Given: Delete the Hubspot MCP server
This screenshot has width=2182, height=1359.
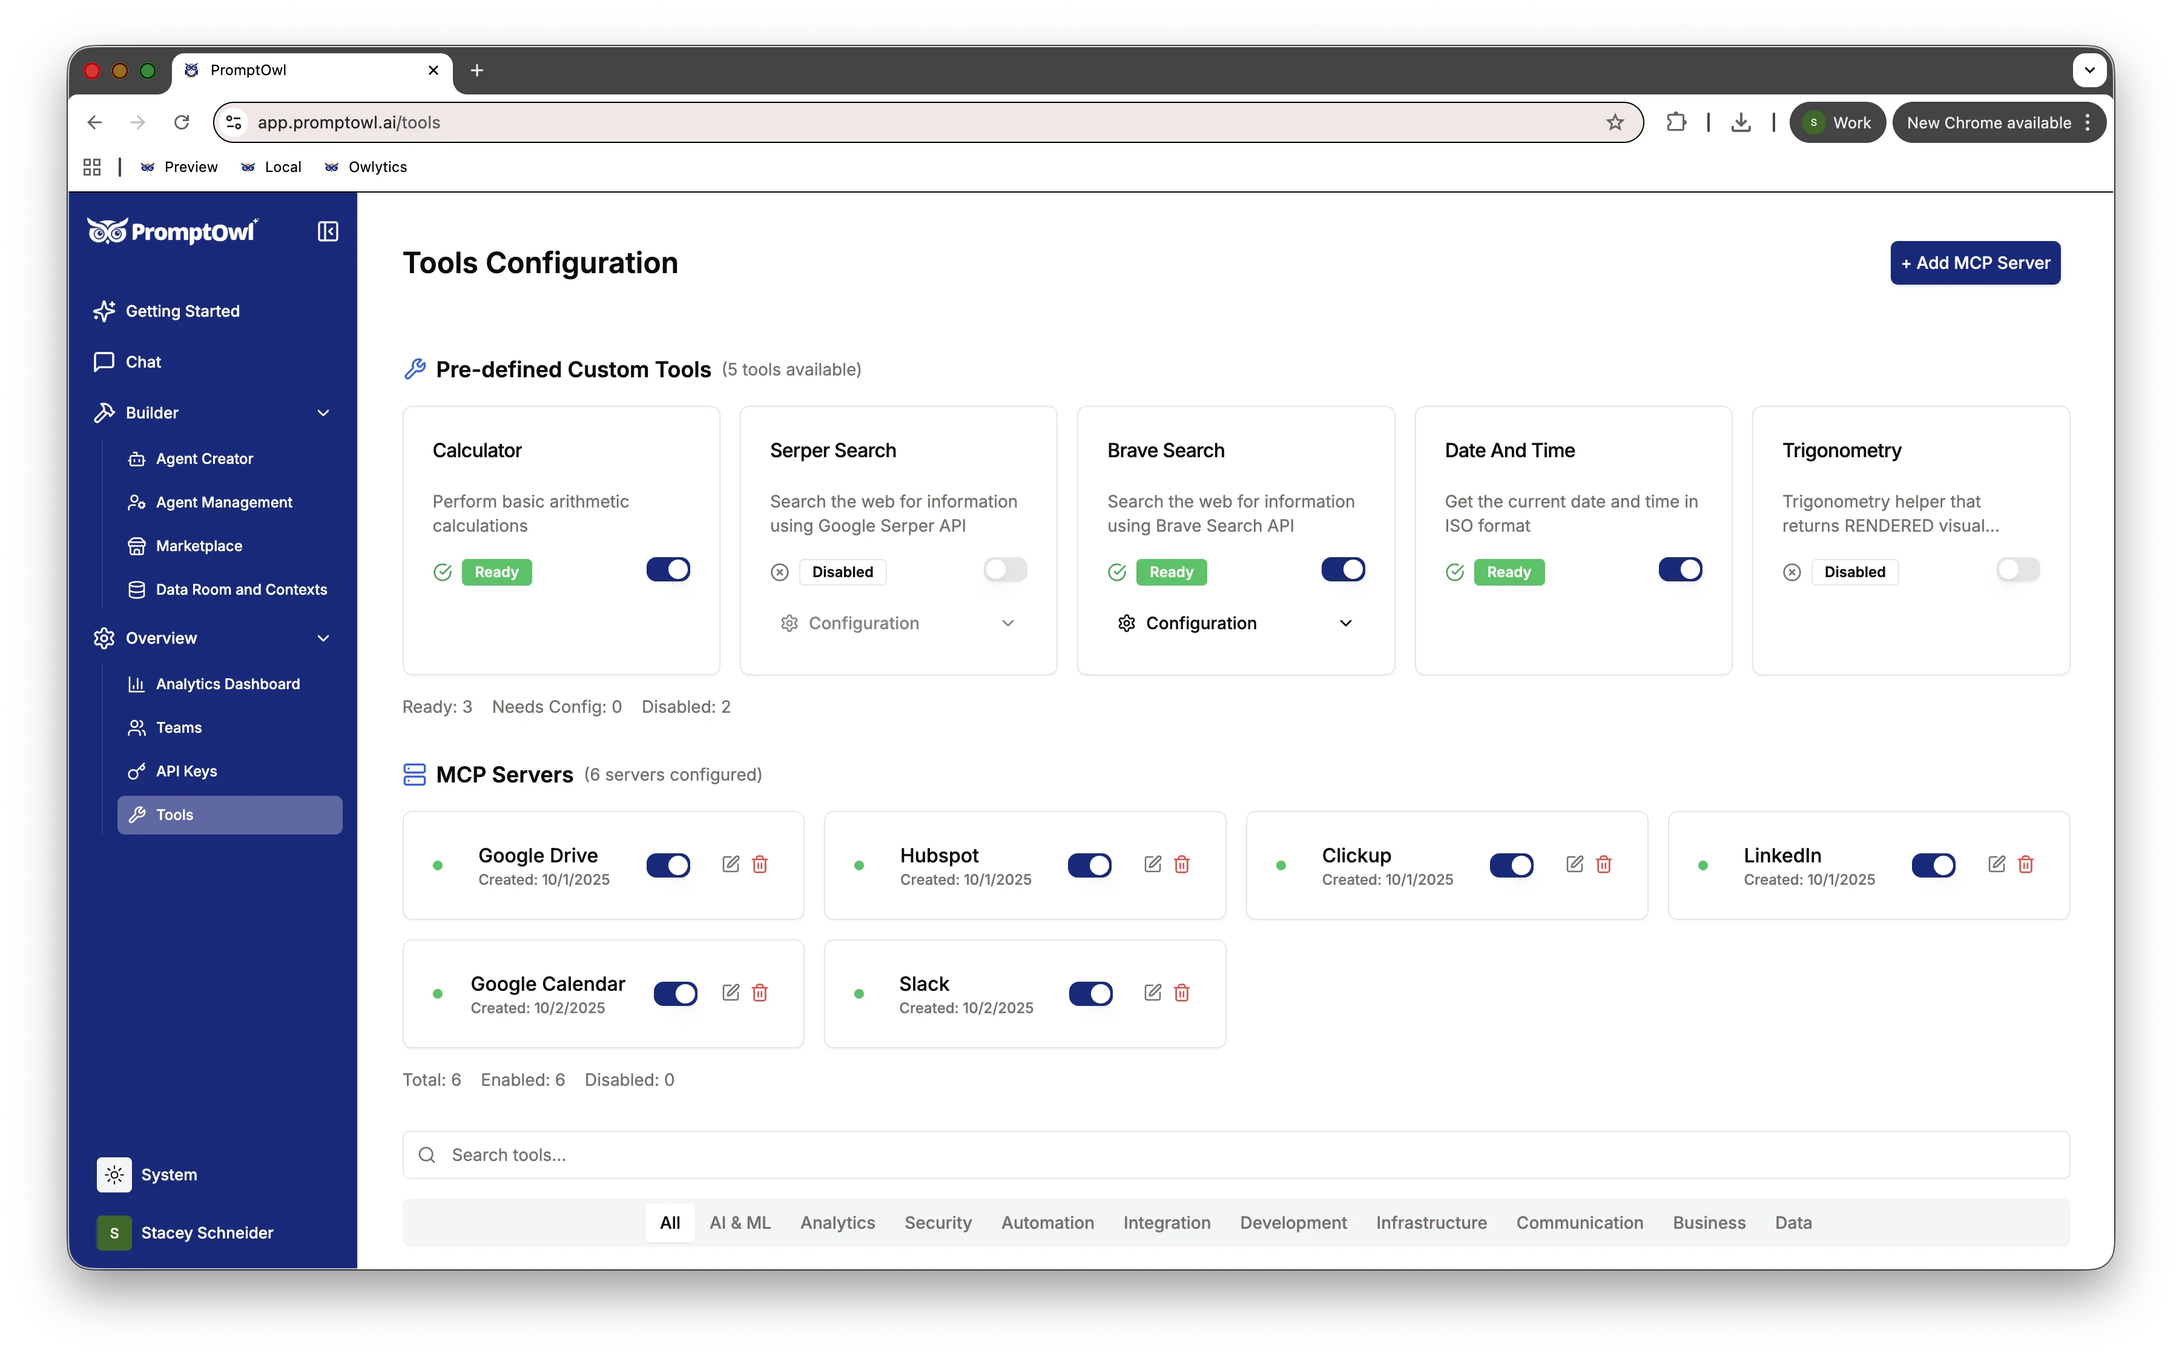Looking at the screenshot, I should point(1182,864).
